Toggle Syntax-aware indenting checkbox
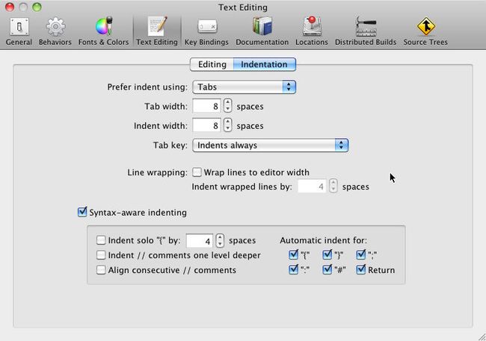The width and height of the screenshot is (486, 341). [82, 212]
